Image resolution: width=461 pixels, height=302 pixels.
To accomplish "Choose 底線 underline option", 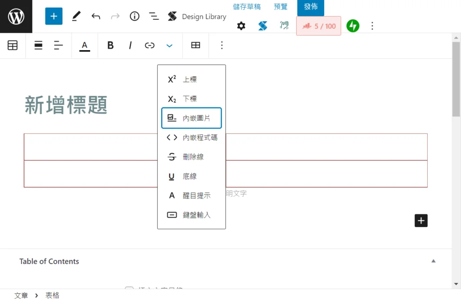I will click(191, 176).
